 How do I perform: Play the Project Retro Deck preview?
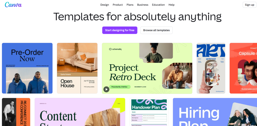[106, 89]
